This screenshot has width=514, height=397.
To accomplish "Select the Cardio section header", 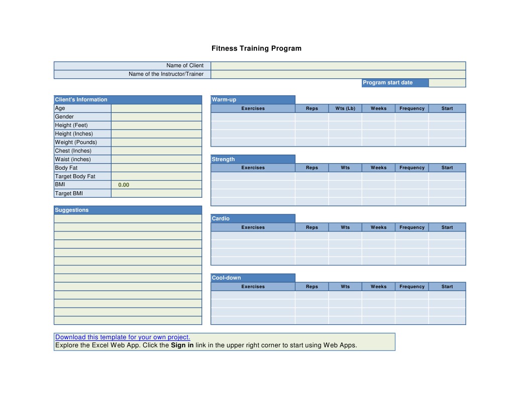I will tap(221, 218).
